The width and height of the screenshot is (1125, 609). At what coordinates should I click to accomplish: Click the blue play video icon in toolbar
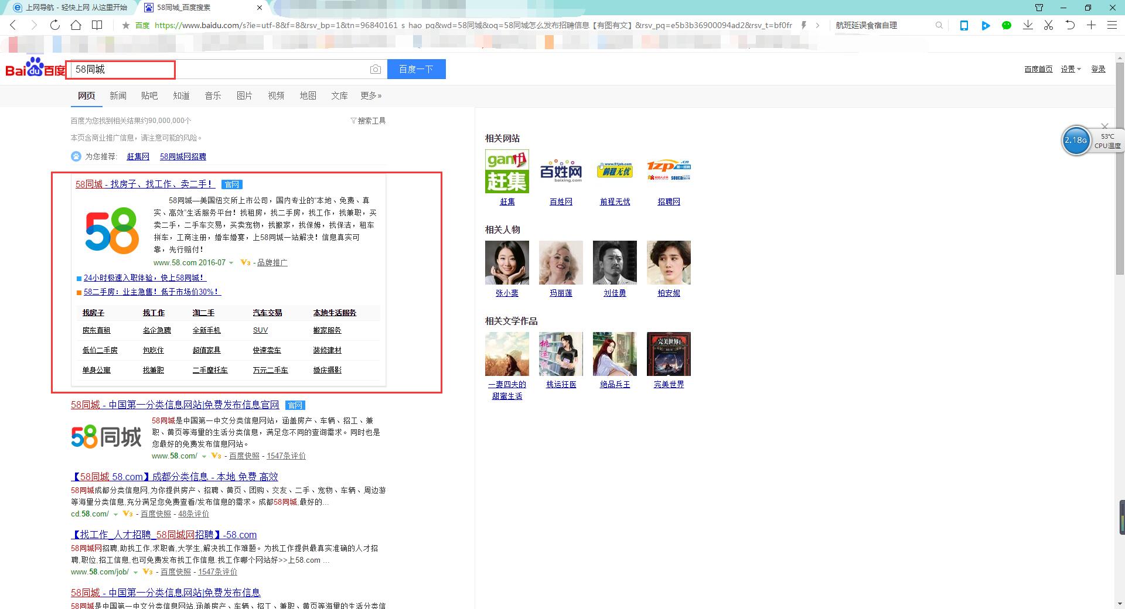tap(986, 25)
